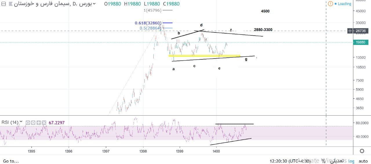Click the Go to... date link
Viewport: 371px width, 164px height.
point(11,161)
